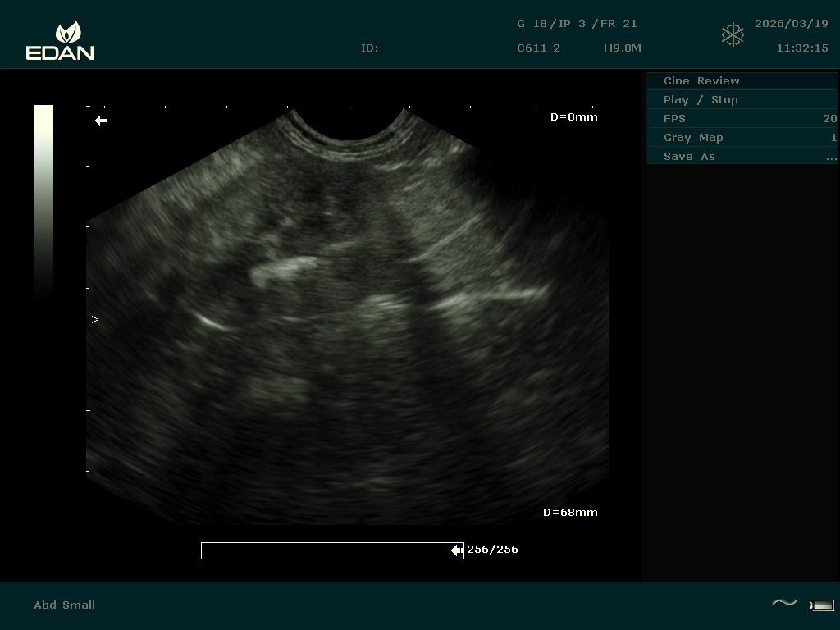
Task: Click the battery status icon
Action: coord(821,605)
